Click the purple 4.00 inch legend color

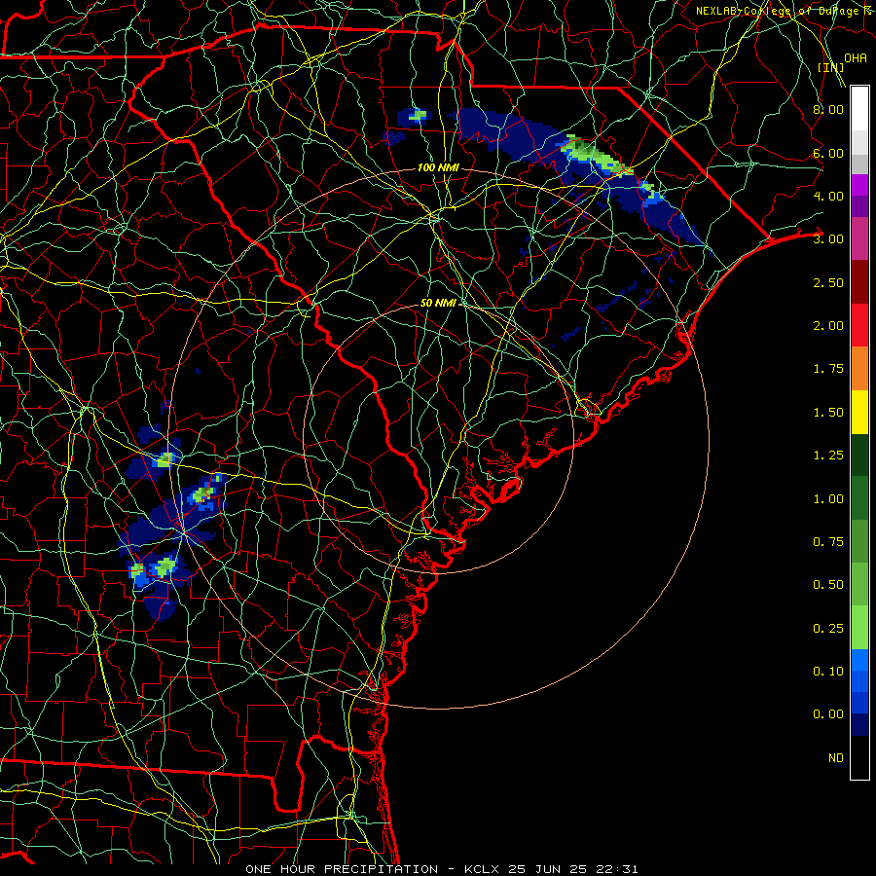[859, 196]
